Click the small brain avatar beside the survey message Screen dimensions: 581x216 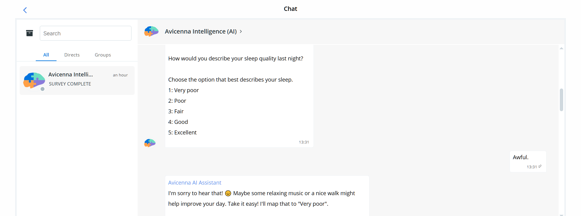pyautogui.click(x=150, y=143)
